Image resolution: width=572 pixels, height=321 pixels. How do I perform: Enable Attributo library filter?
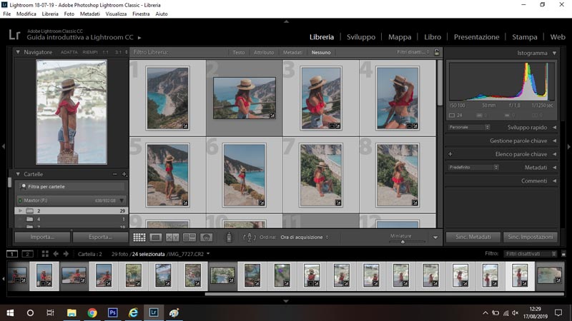tap(264, 52)
